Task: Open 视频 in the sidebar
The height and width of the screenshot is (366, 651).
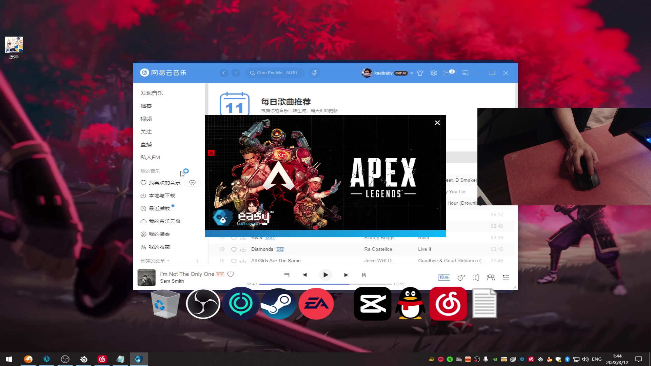Action: (x=146, y=119)
